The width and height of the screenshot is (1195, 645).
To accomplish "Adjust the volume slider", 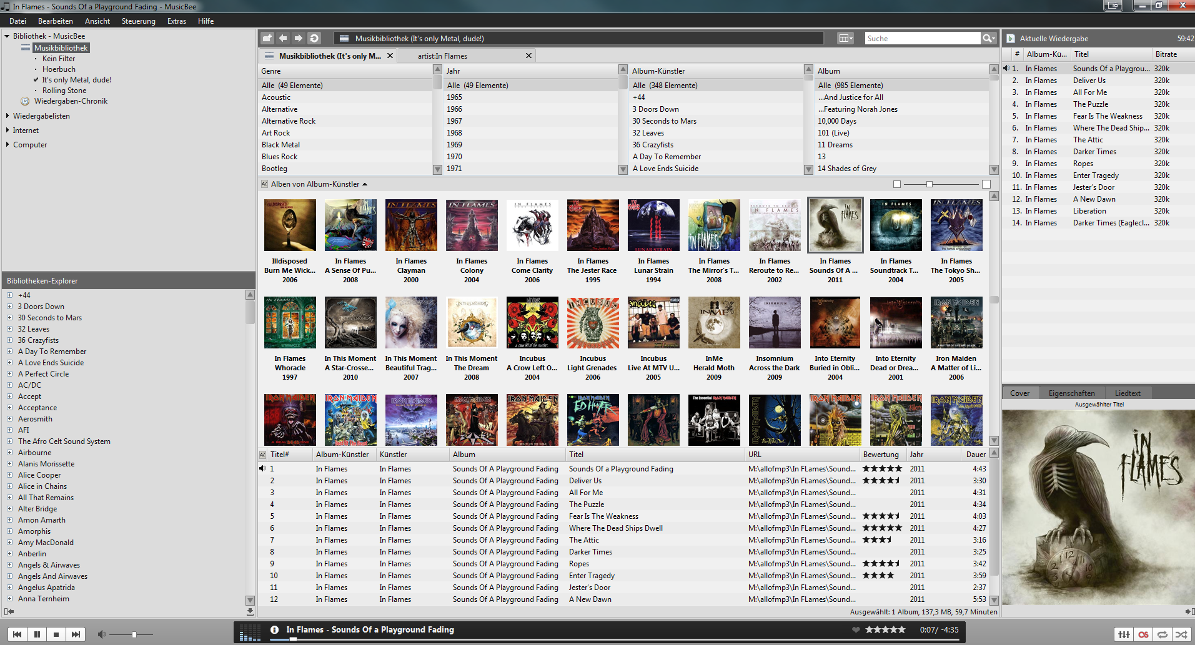I will click(x=134, y=634).
